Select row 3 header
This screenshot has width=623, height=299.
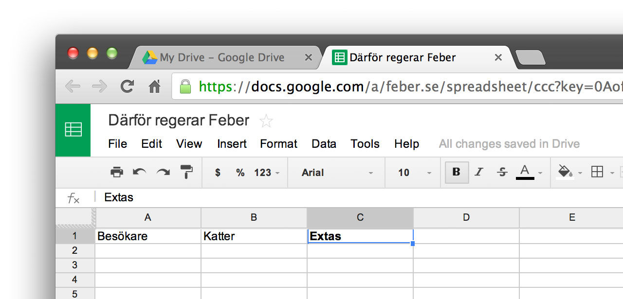(x=75, y=265)
